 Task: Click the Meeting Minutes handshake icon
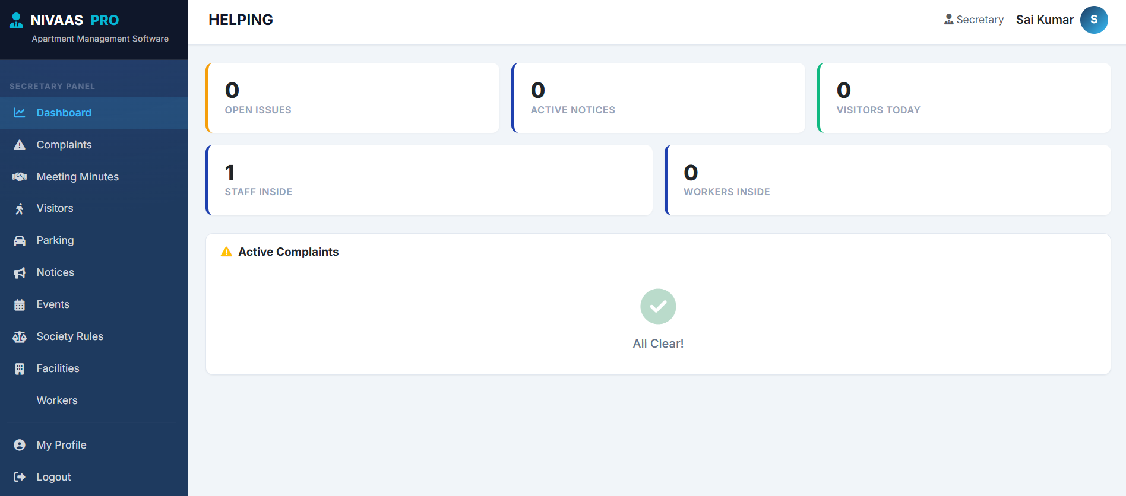click(x=20, y=177)
